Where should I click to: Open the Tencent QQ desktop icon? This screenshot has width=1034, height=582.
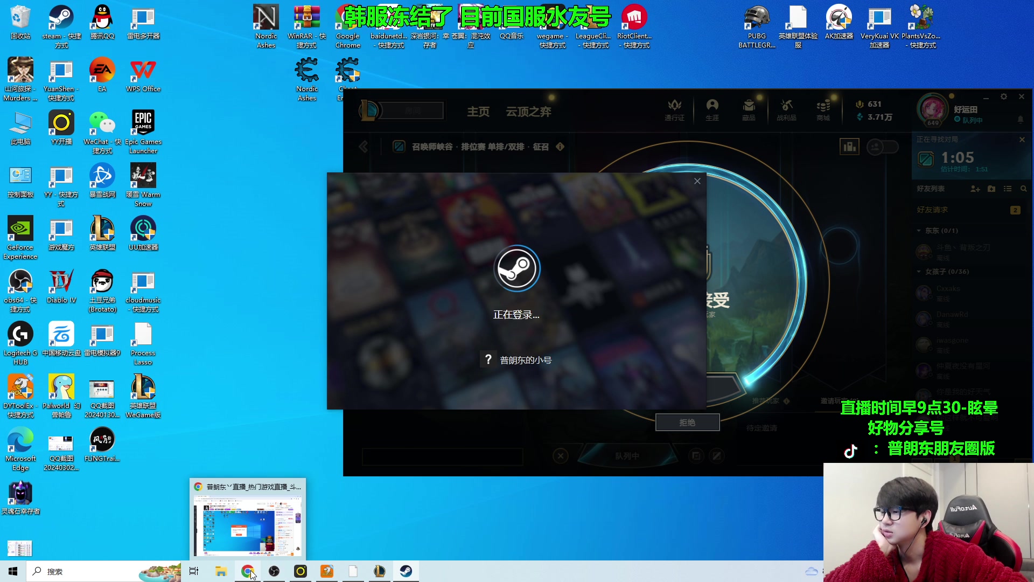point(102,23)
